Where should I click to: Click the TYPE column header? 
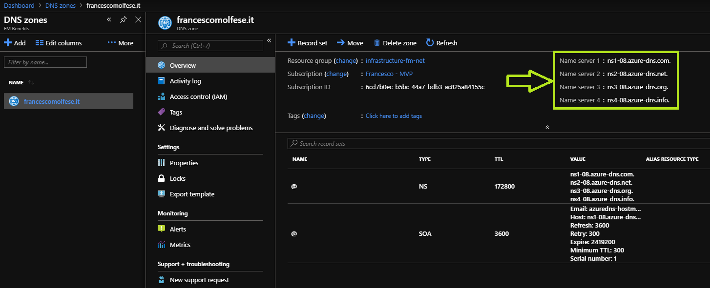(x=425, y=159)
